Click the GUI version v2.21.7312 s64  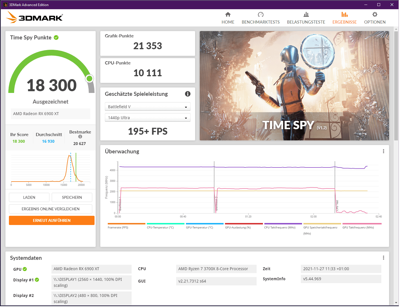coord(216,281)
